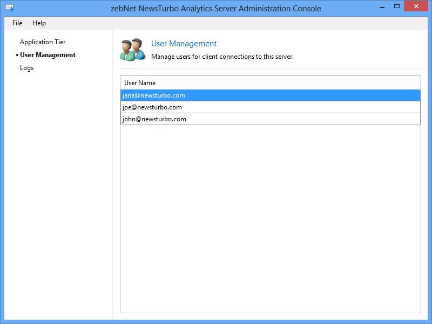Image resolution: width=432 pixels, height=324 pixels.
Task: Click empty area of the user list
Action: tap(271, 219)
